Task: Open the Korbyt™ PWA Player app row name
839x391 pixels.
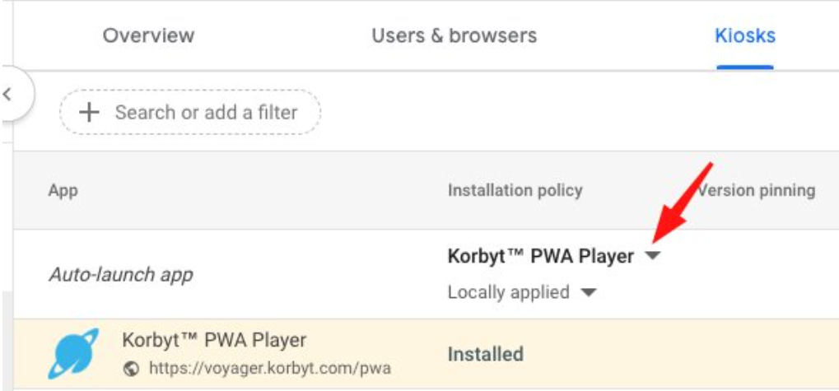Action: (x=213, y=339)
